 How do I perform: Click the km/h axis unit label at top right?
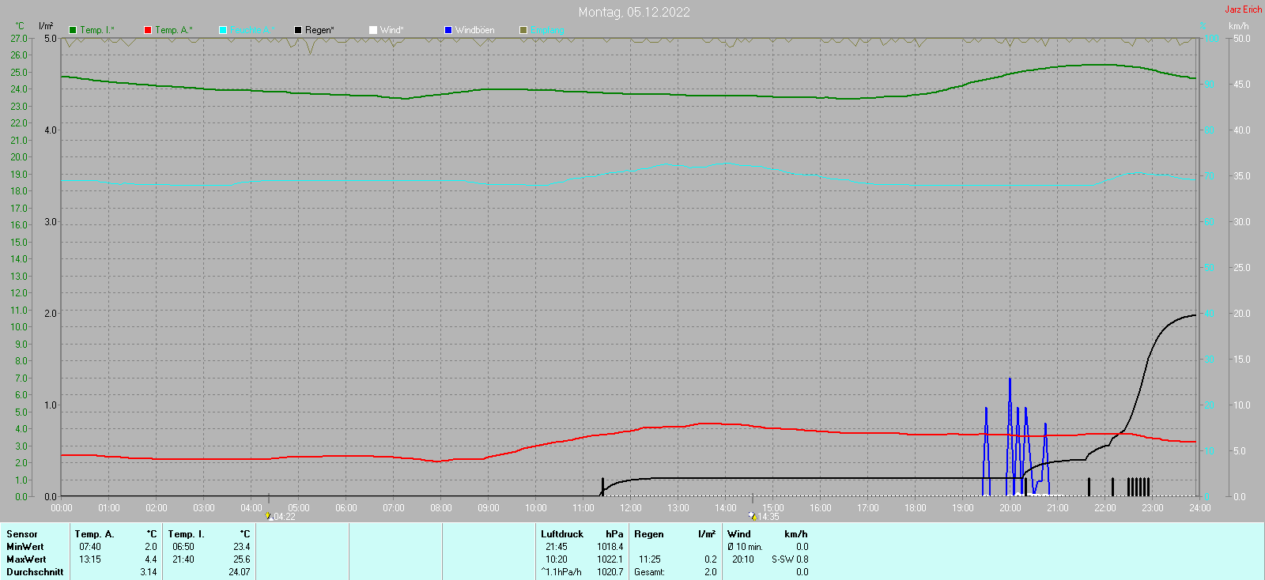point(1238,26)
